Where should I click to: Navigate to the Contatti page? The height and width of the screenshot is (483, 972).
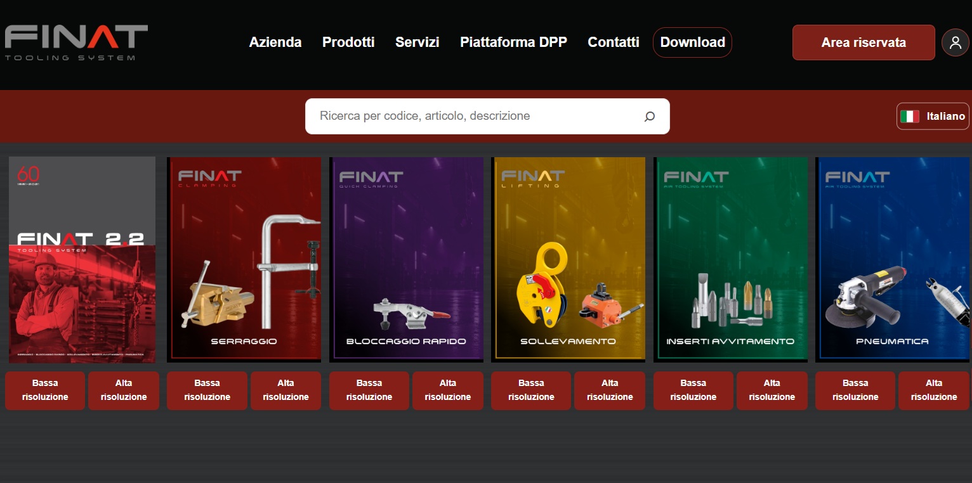[614, 42]
